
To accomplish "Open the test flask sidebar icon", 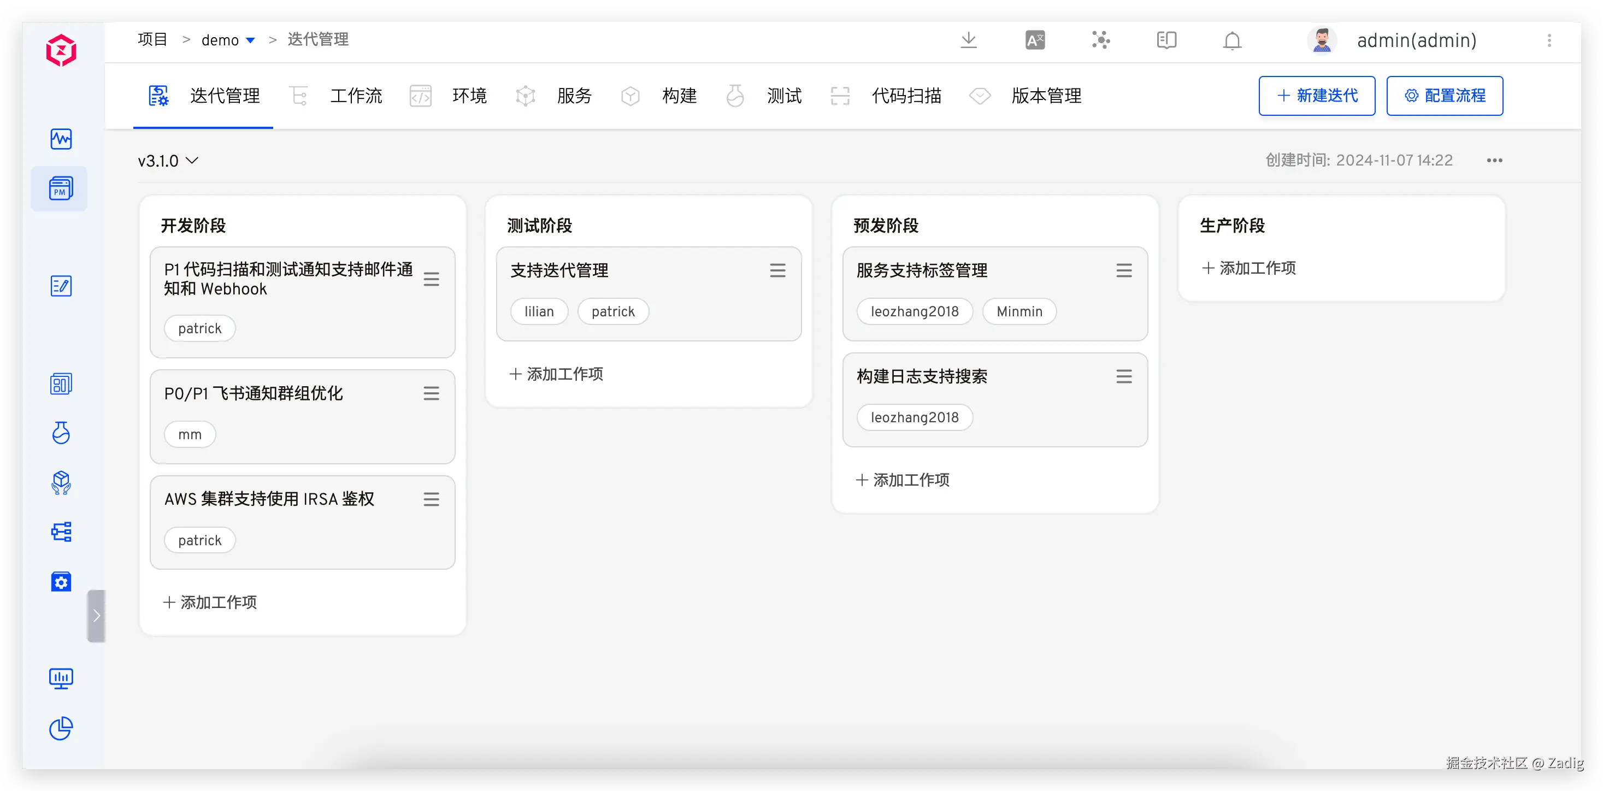I will (x=61, y=433).
